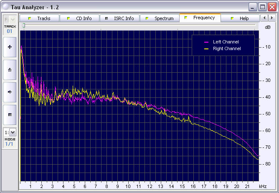Close the Tau Analyzer window
The width and height of the screenshot is (279, 193).
(x=271, y=7)
